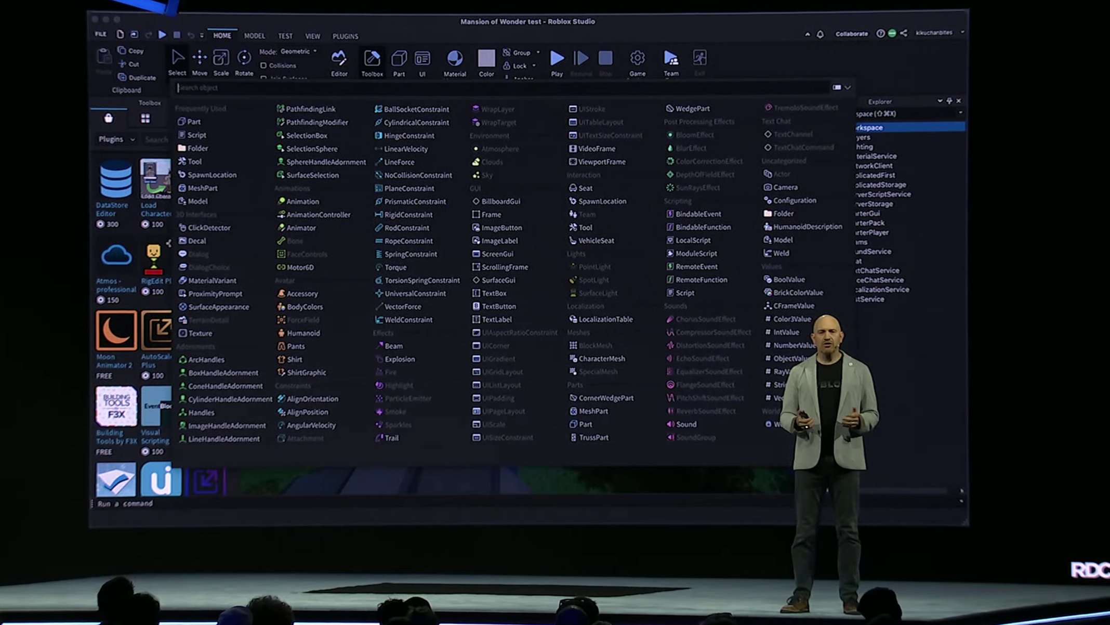1110x625 pixels.
Task: Click Copy in the Clipboard group
Action: click(130, 51)
